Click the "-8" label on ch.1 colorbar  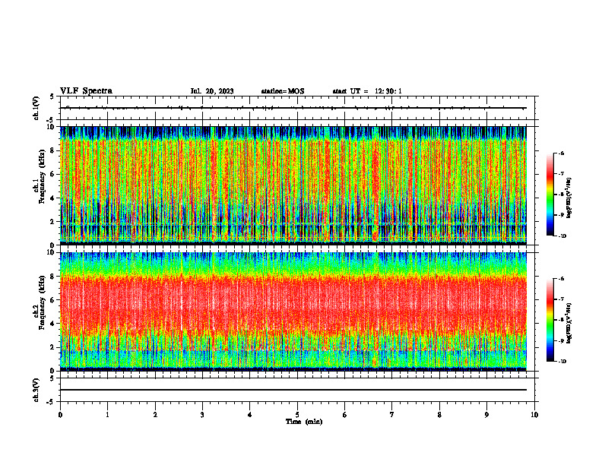(x=561, y=195)
